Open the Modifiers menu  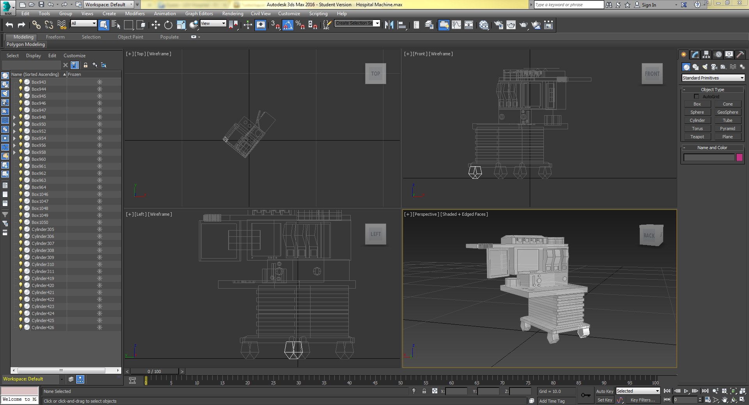pos(135,13)
